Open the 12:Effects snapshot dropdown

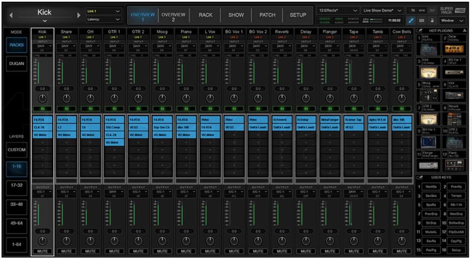338,10
